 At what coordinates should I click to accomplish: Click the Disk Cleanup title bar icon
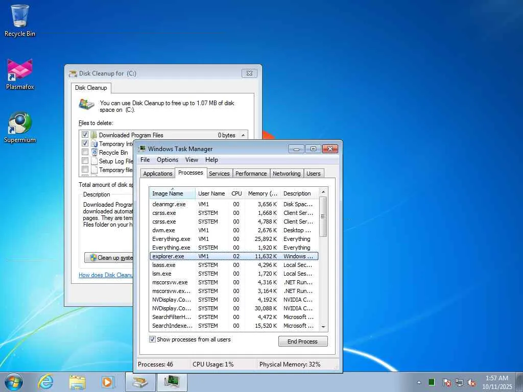tap(73, 73)
